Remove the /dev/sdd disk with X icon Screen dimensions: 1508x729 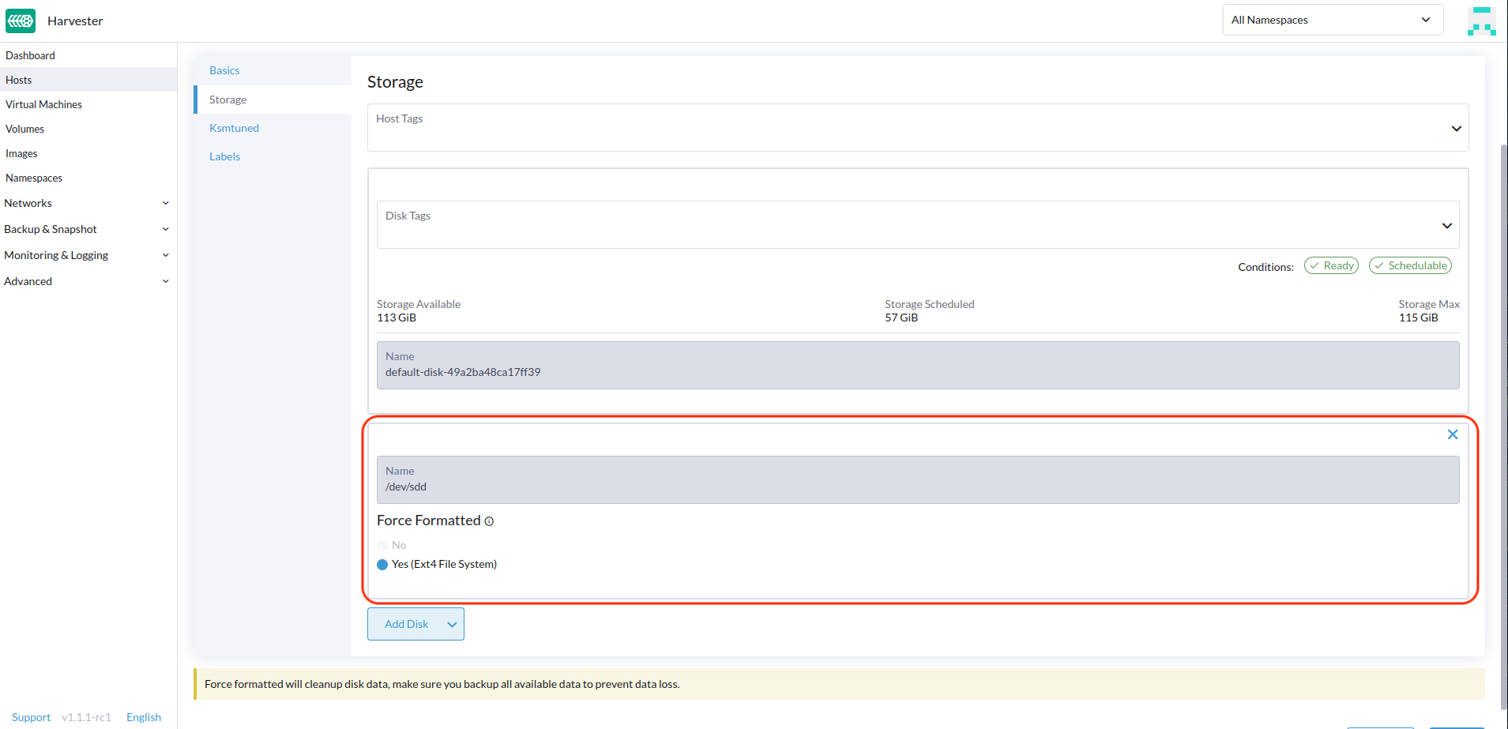(1452, 434)
